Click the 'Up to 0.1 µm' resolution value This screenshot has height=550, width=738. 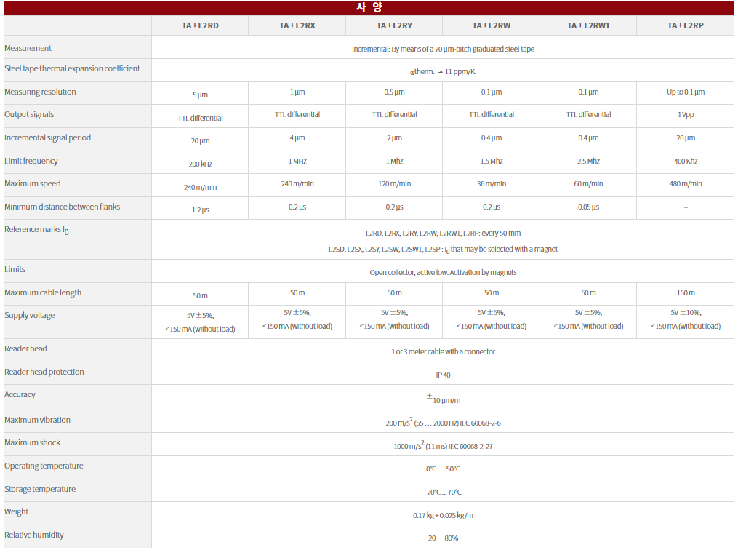point(685,92)
